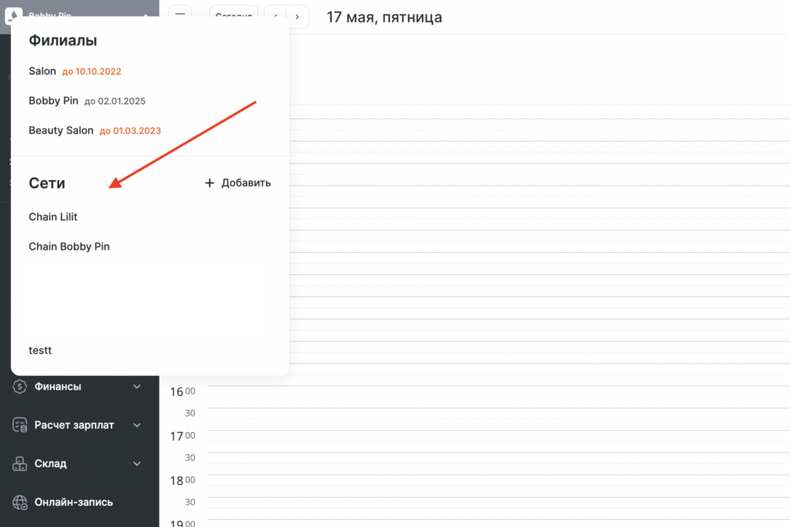Click the Финансы dollar icon
The height and width of the screenshot is (527, 790).
point(20,386)
